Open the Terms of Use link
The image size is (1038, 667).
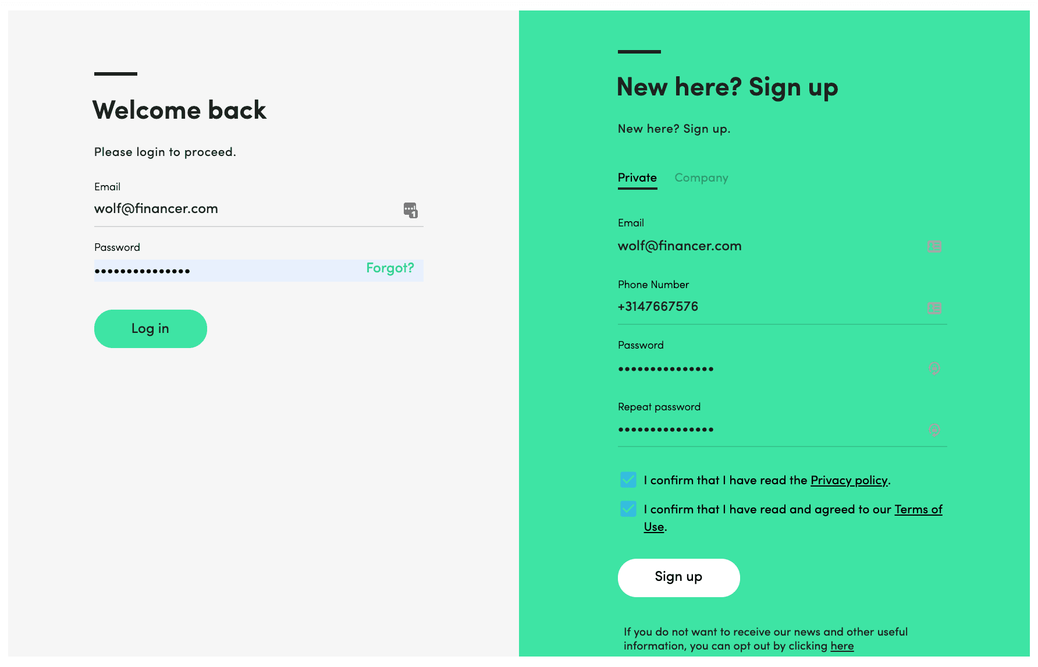pyautogui.click(x=918, y=510)
